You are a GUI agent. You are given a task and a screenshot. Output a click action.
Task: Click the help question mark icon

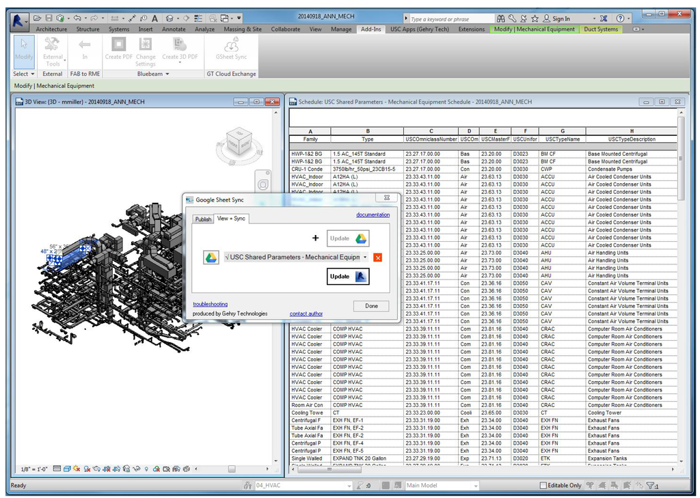coord(620,18)
